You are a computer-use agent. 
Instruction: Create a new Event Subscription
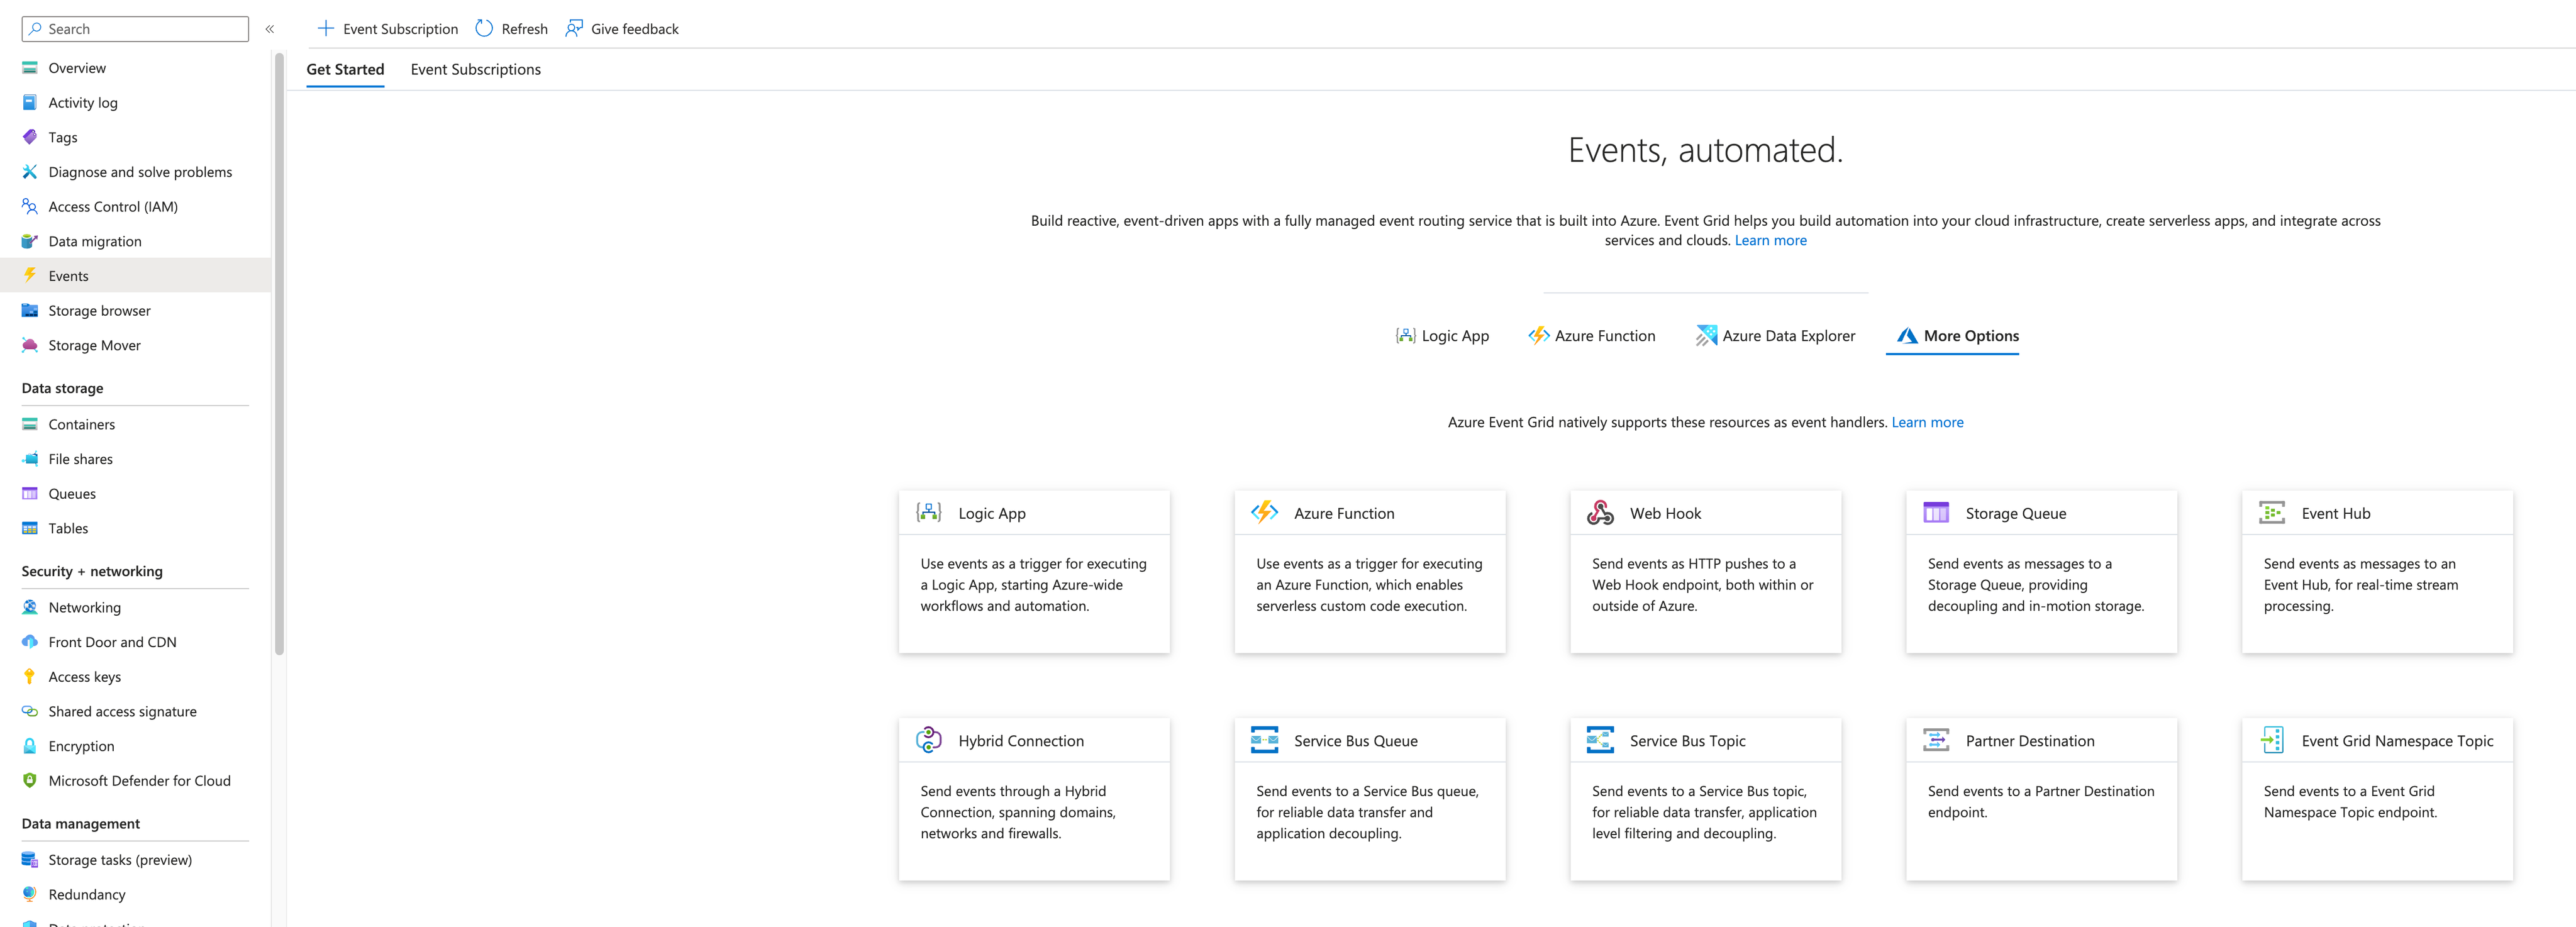(x=387, y=28)
